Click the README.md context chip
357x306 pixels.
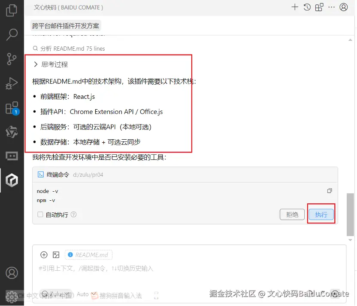pyautogui.click(x=88, y=255)
